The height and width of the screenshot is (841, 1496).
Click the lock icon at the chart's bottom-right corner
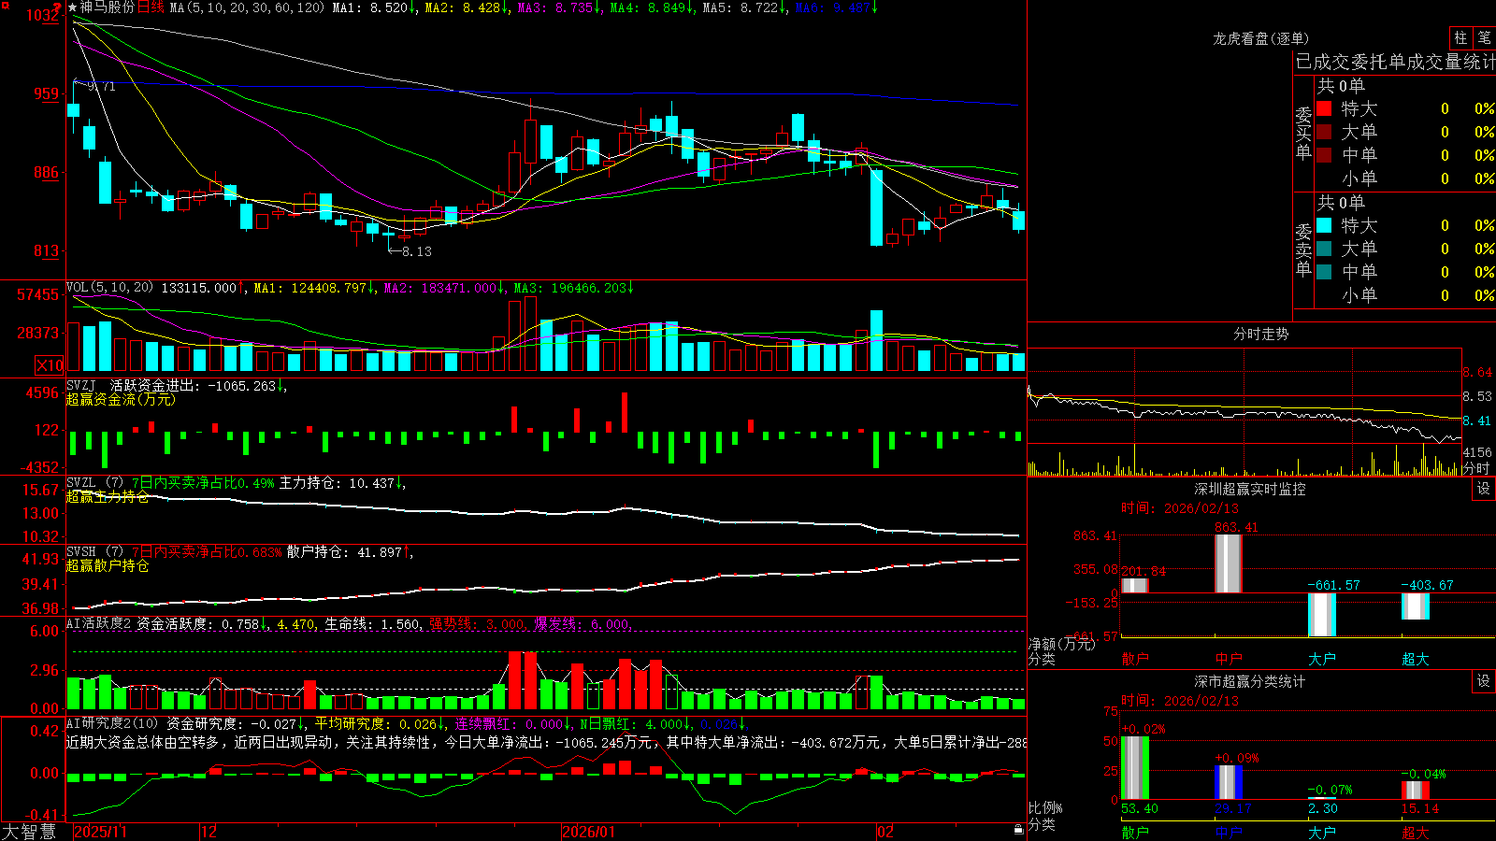click(1018, 830)
